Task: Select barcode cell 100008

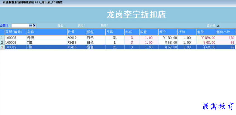Action: 16,42
